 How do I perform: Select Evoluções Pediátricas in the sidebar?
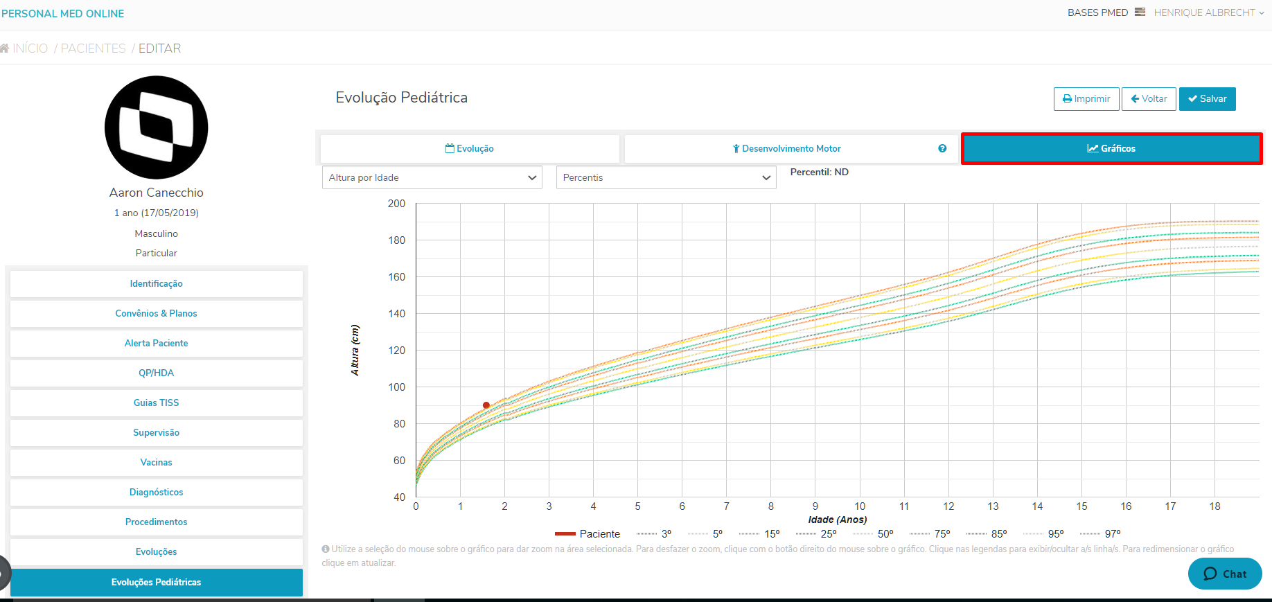coord(157,583)
